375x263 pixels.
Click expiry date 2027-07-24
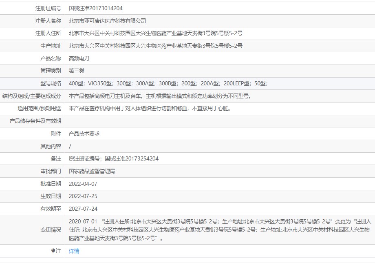pos(83,209)
